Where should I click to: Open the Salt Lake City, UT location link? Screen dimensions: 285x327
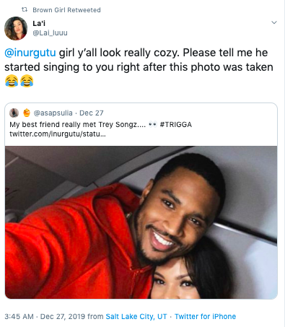point(136,316)
